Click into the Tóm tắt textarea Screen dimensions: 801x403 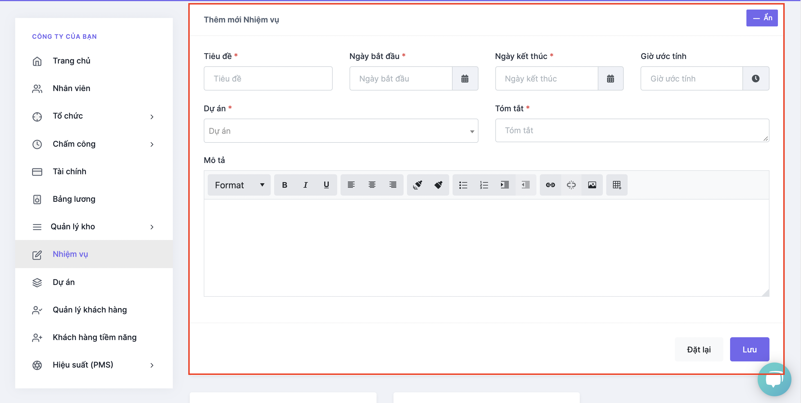[632, 130]
